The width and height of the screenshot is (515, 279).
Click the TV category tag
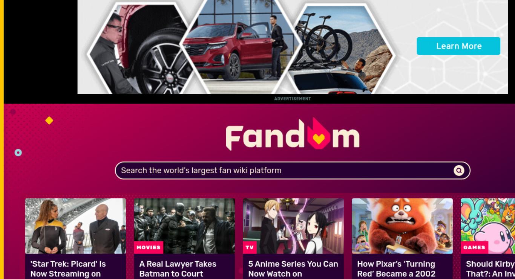pyautogui.click(x=250, y=247)
